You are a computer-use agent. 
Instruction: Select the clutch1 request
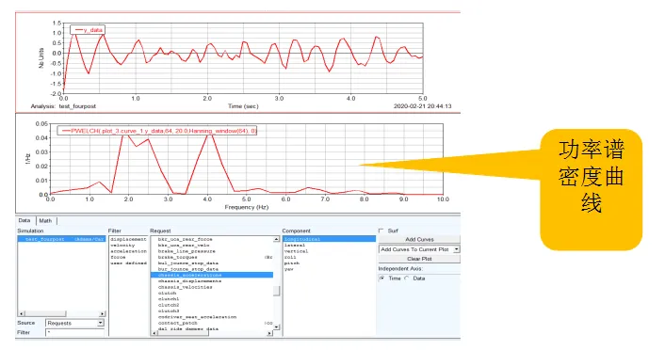click(x=169, y=299)
